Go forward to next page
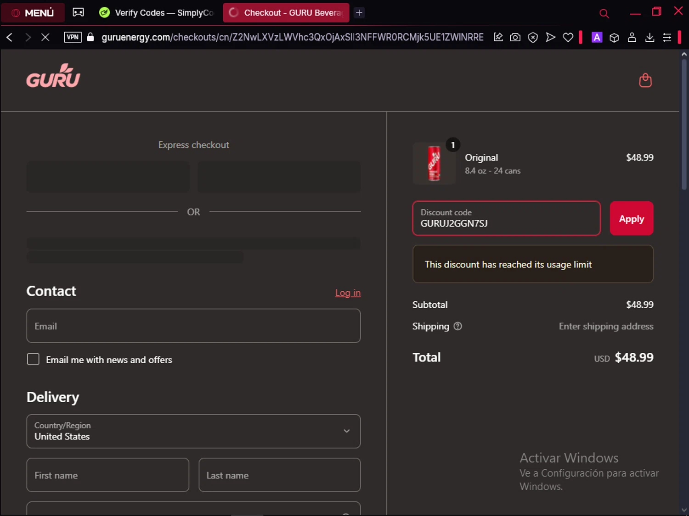 (x=28, y=37)
